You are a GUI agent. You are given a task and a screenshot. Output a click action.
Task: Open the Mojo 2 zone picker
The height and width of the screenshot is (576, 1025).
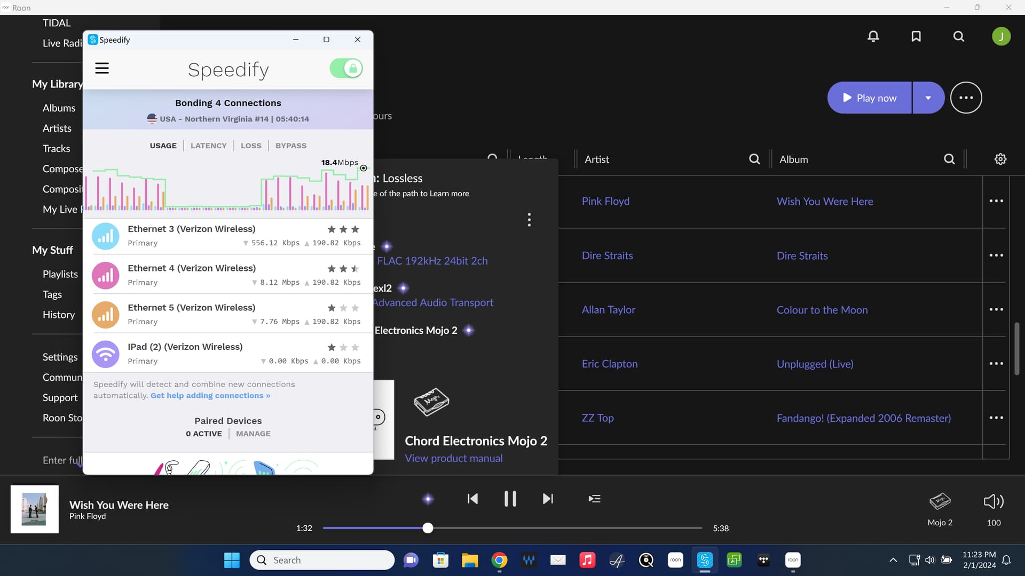(940, 508)
